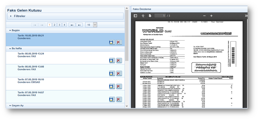The image size is (259, 120).
Task: Save the EMSAD fax from 07.05.2019 16:10
Action: point(111,86)
